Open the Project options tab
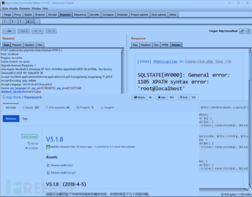The width and height of the screenshot is (252, 197). [140, 15]
